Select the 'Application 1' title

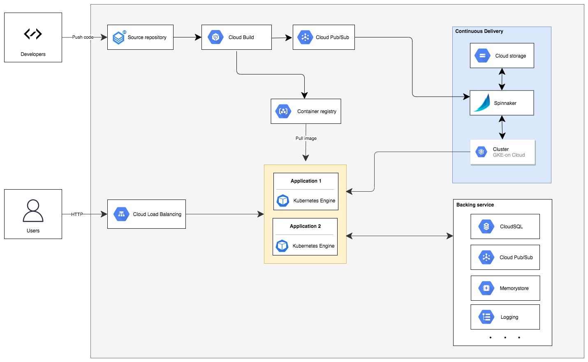point(306,181)
